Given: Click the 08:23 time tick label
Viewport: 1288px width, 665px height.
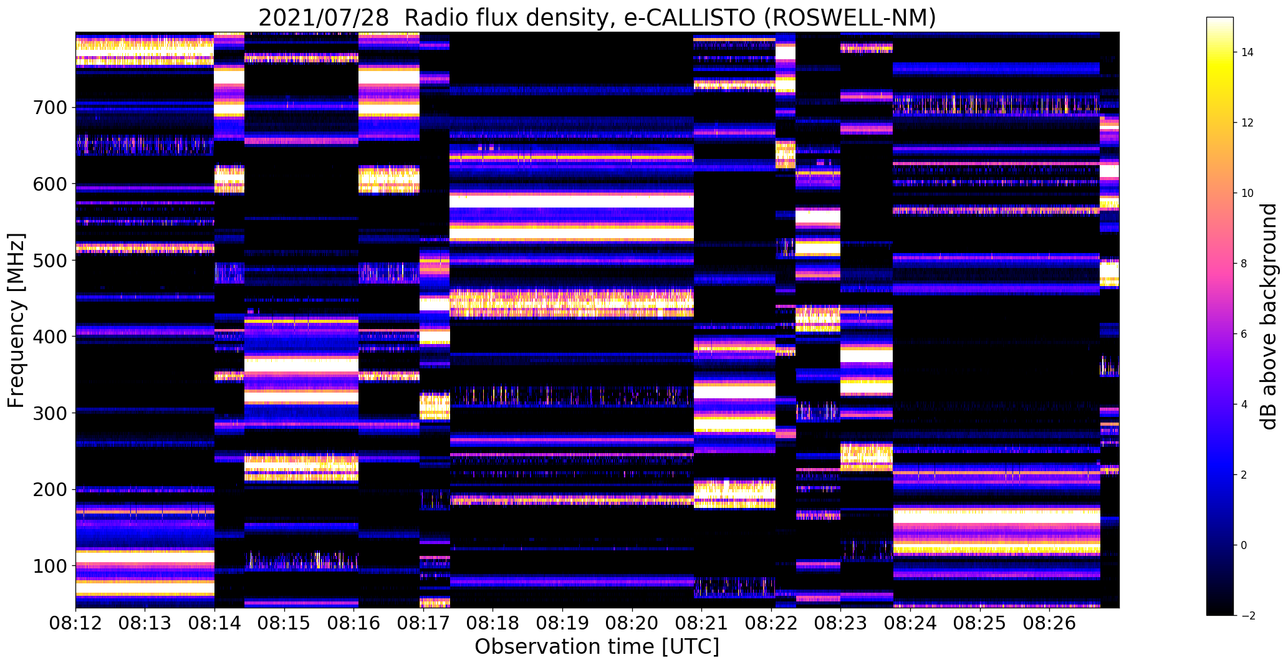Looking at the screenshot, I should point(841,622).
